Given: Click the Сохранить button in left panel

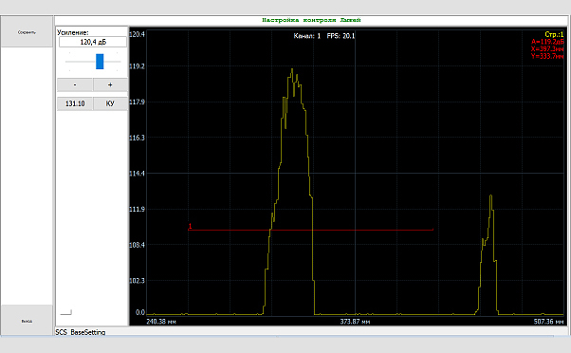Looking at the screenshot, I should pos(27,32).
